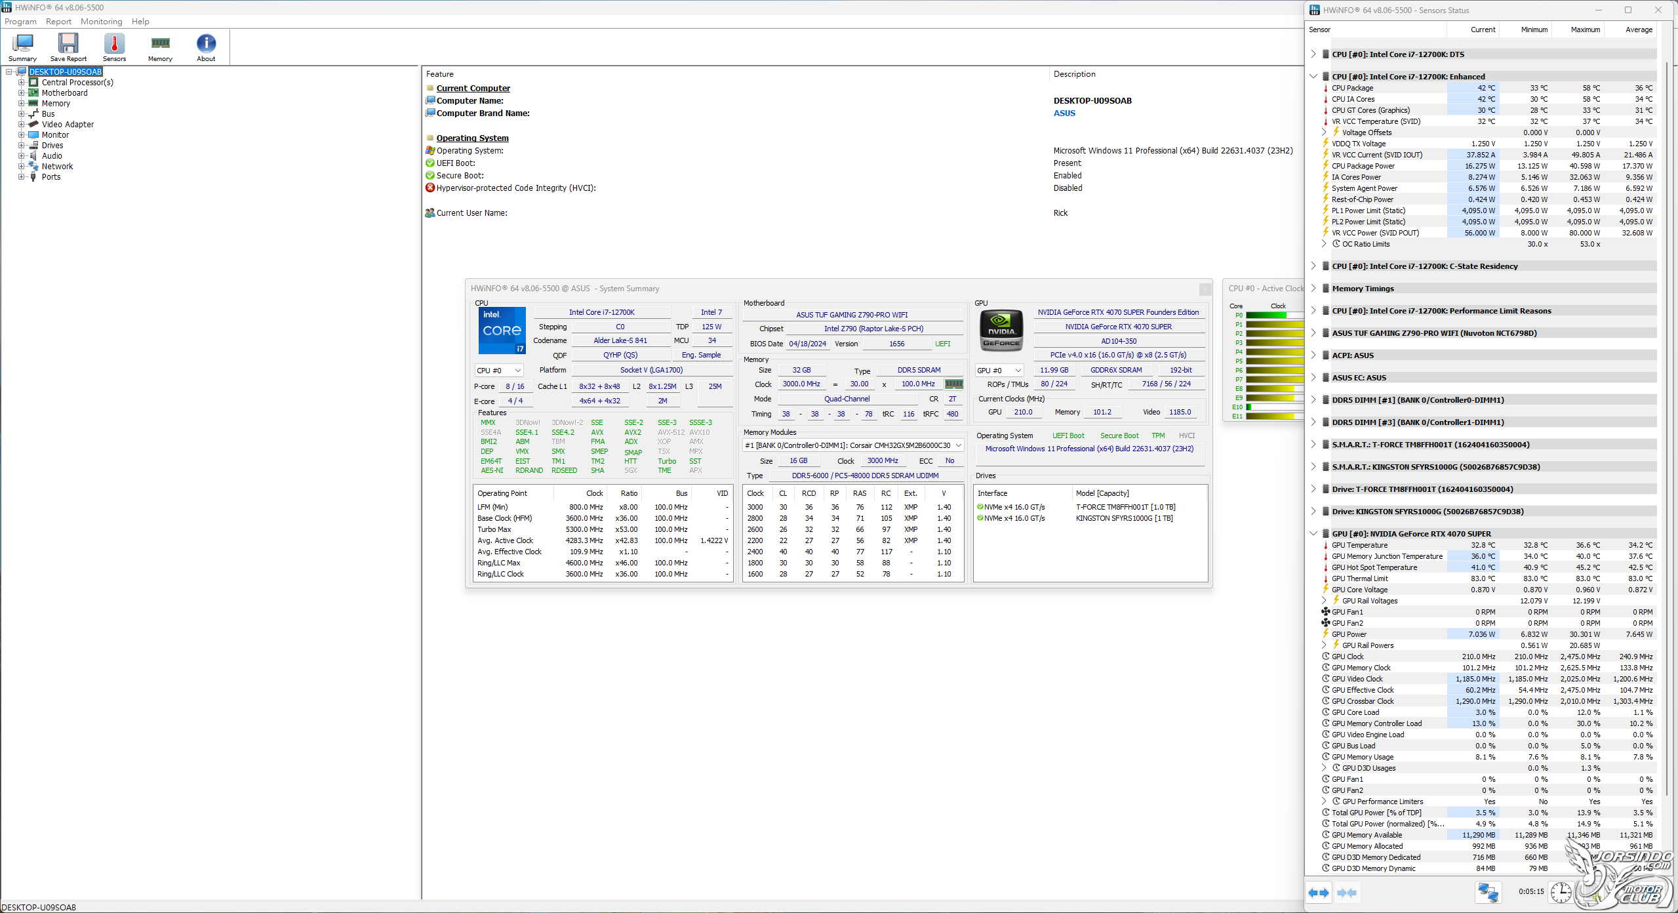1678x913 pixels.
Task: Collapse the CPU Enhanced sensor group
Action: click(1313, 77)
